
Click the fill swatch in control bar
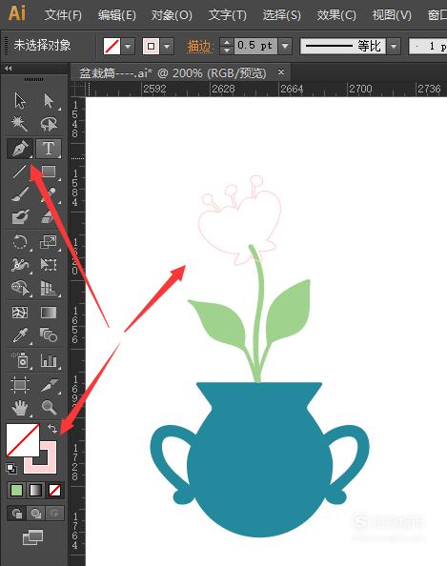click(x=112, y=46)
